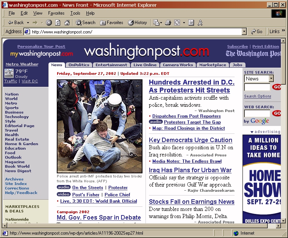This screenshot has height=238, width=288.
Task: Open the News site search category dropdown
Action: pyautogui.click(x=271, y=79)
